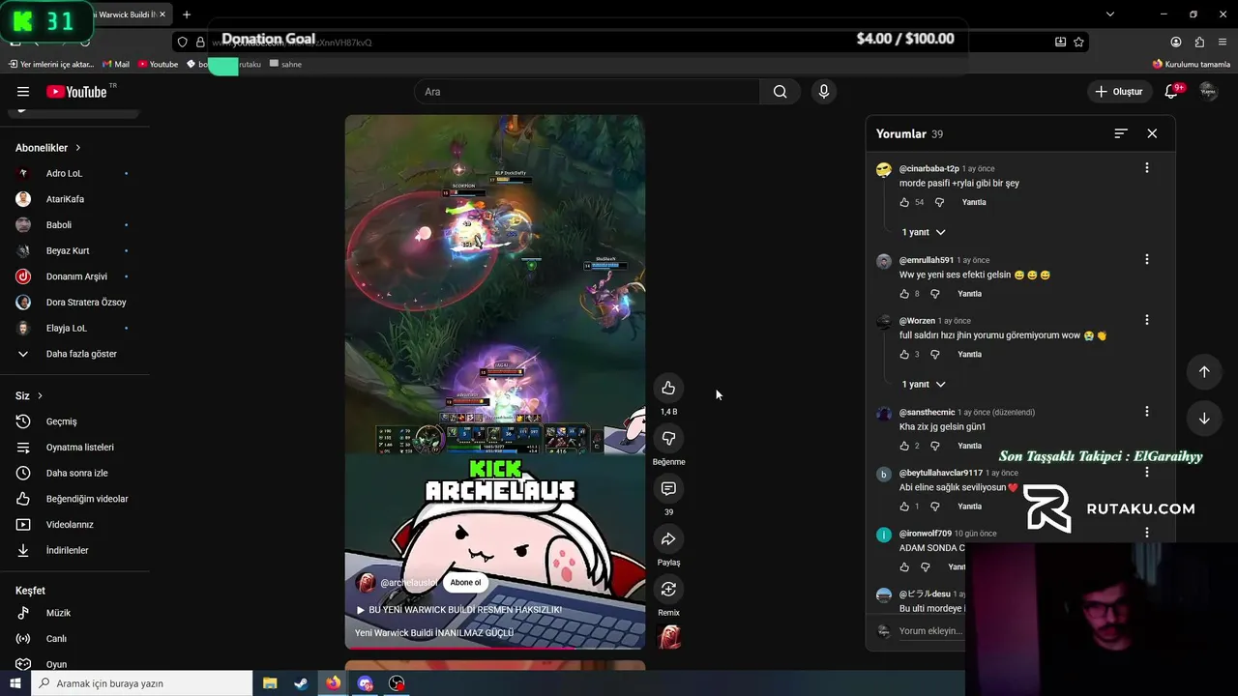Click Yorum ekleyin comment field
Screen dimensions: 1238x696
930,631
